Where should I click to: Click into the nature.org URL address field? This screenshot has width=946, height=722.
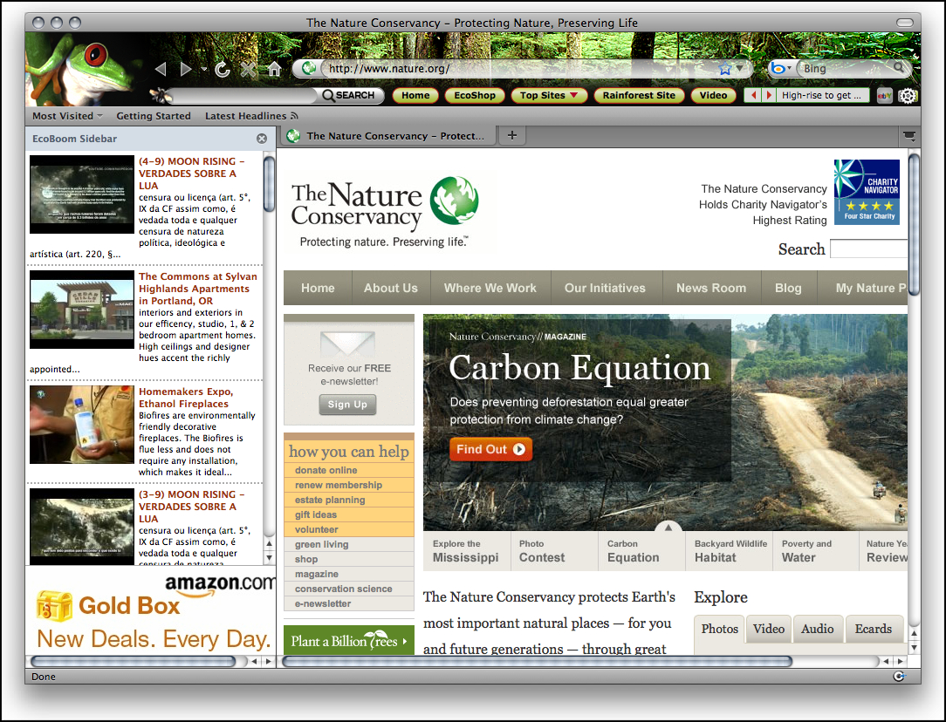point(515,69)
